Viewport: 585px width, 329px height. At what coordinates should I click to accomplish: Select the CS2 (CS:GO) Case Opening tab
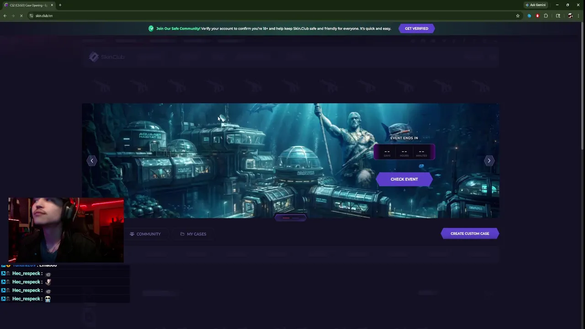point(28,5)
